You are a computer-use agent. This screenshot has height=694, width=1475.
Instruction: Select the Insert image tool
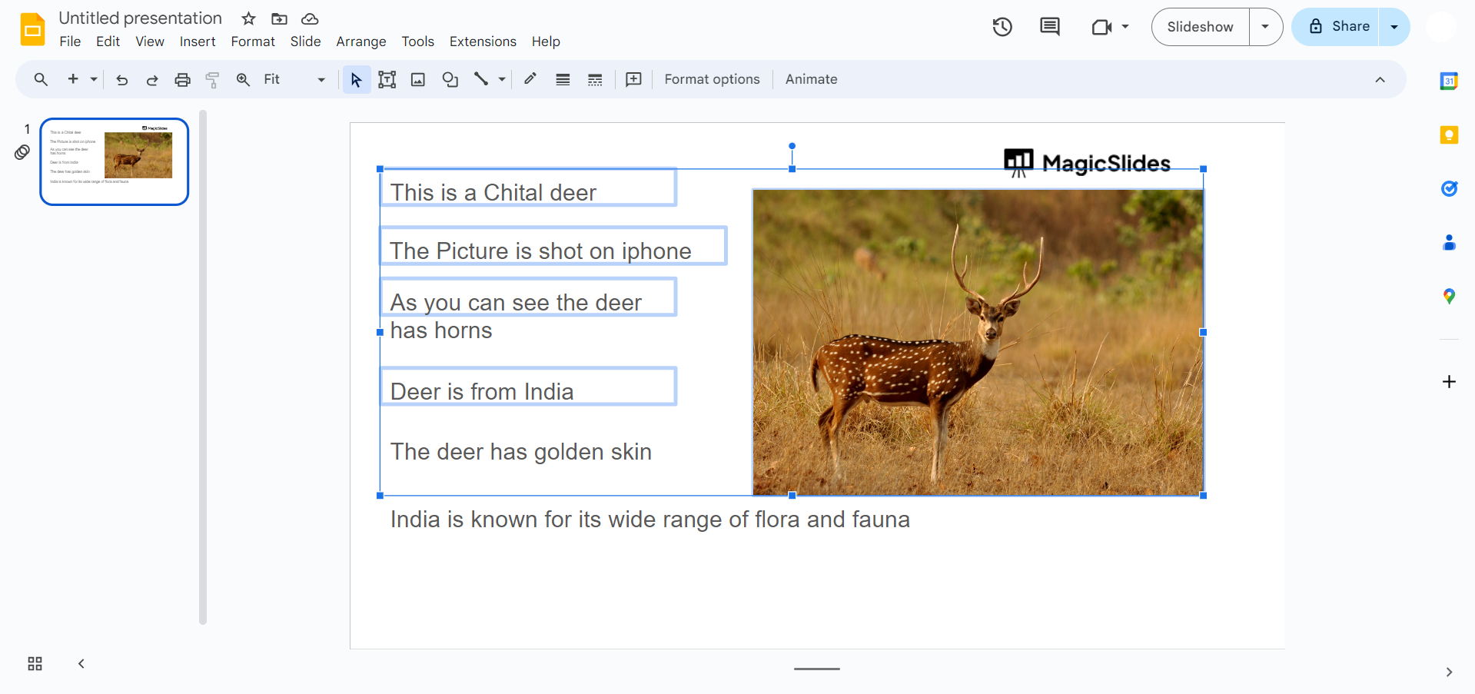click(418, 80)
